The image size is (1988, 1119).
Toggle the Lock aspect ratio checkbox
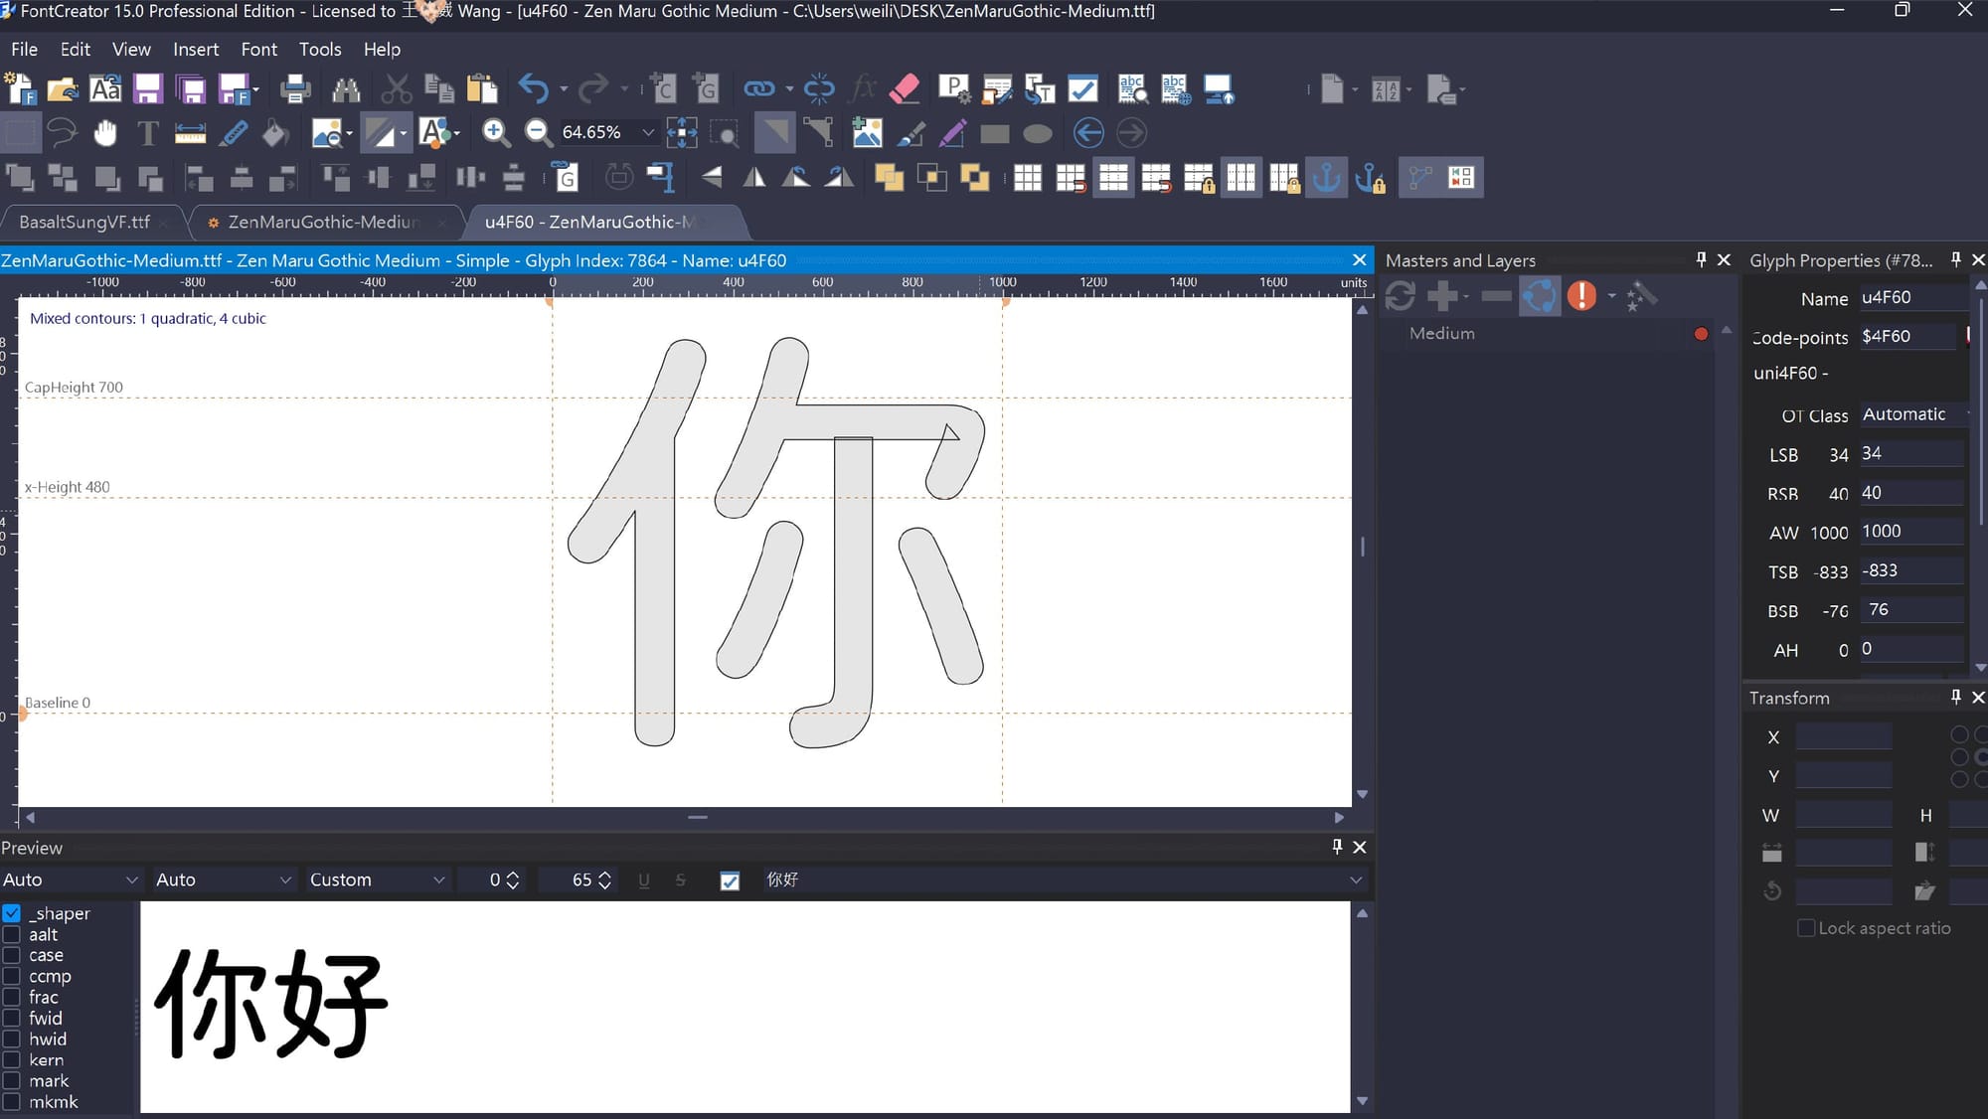tap(1806, 928)
